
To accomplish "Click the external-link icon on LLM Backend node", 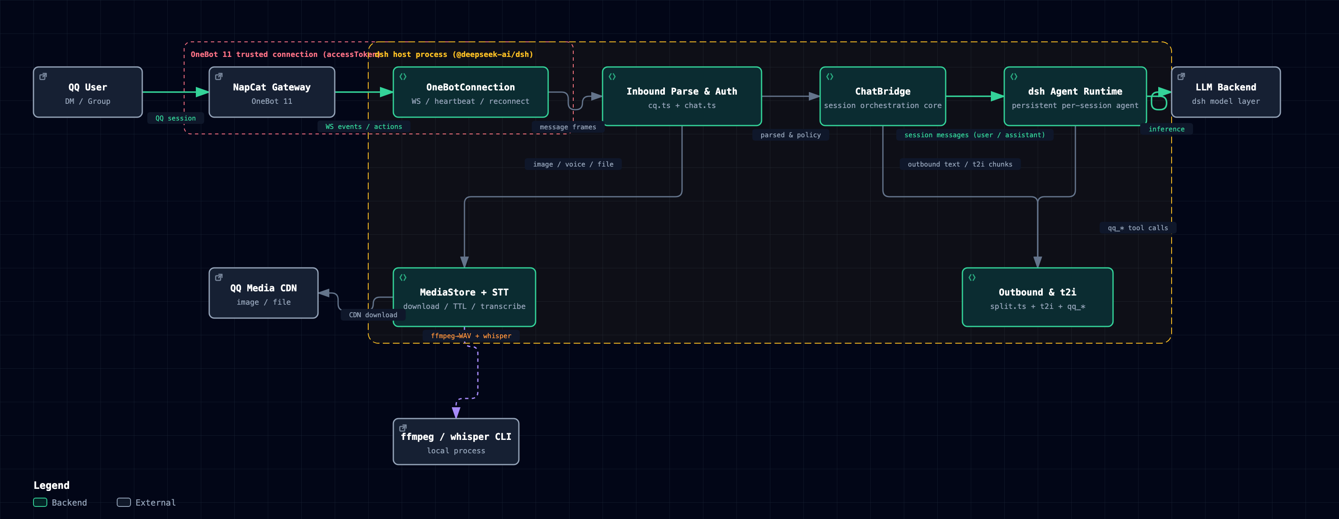I will pyautogui.click(x=1181, y=77).
